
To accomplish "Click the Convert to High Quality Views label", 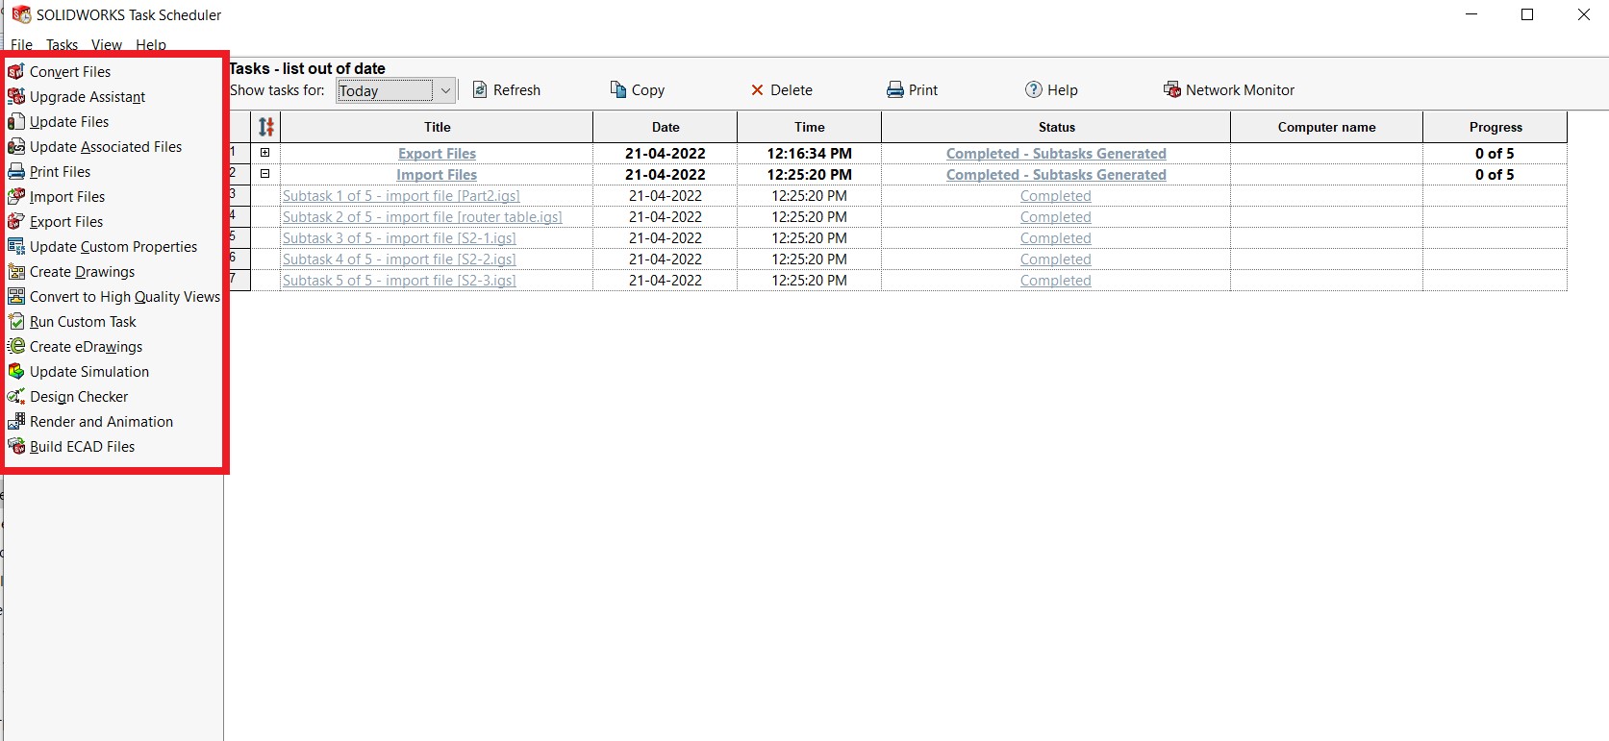I will 125,297.
